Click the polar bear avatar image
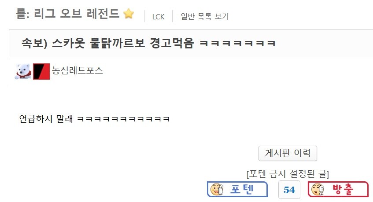The width and height of the screenshot is (373, 202). click(23, 71)
